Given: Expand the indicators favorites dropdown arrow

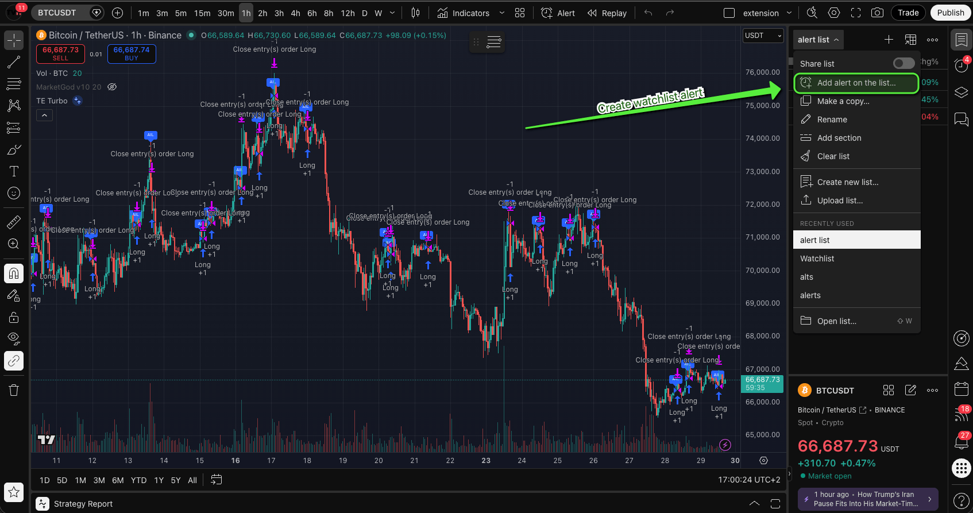Looking at the screenshot, I should [x=502, y=13].
